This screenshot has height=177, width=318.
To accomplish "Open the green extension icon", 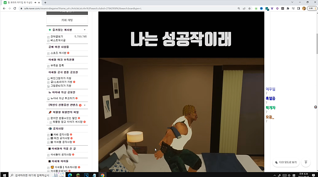I will tap(256, 8).
